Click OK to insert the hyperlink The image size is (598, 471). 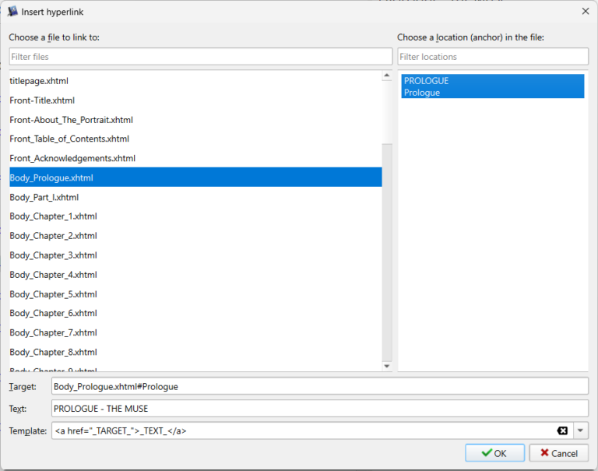(x=494, y=453)
